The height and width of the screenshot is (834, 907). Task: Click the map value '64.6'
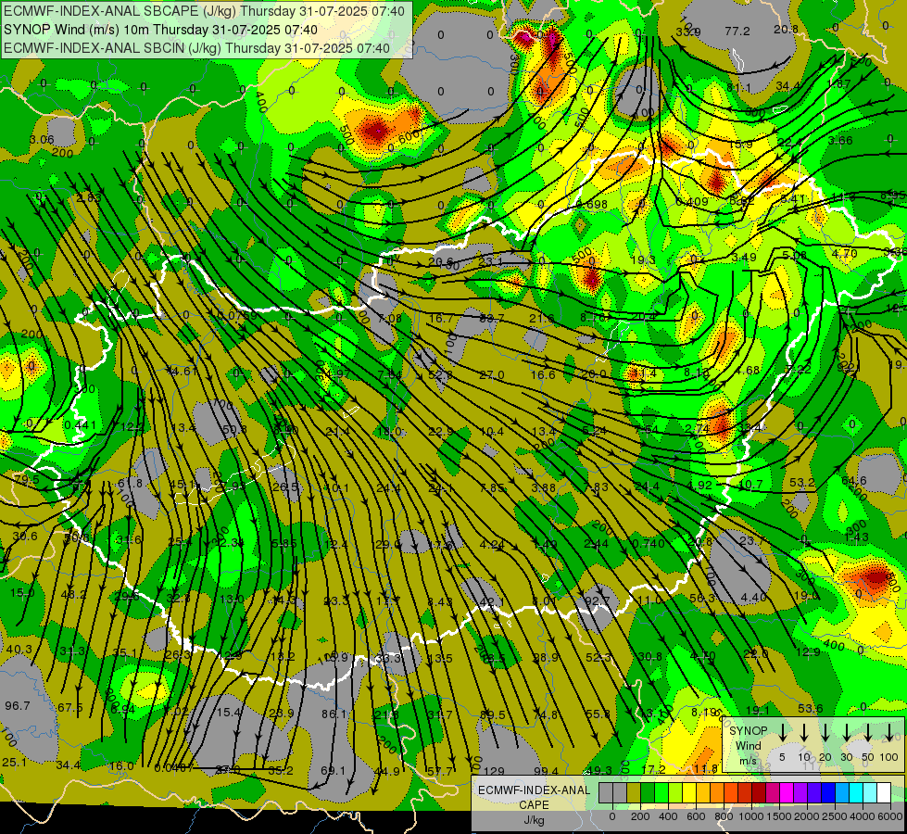pos(854,481)
